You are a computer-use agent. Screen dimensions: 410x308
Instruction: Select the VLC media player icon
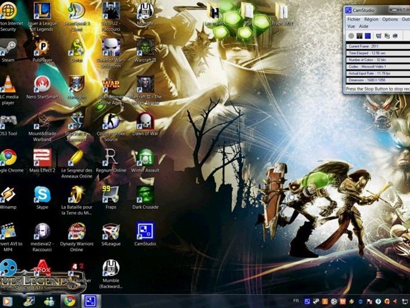(x=8, y=90)
